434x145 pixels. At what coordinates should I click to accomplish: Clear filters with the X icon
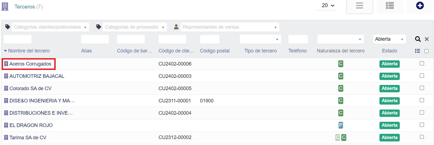pos(427,39)
